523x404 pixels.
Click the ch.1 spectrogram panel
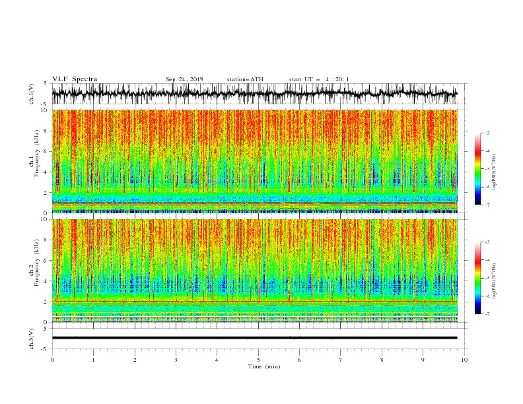coord(254,161)
